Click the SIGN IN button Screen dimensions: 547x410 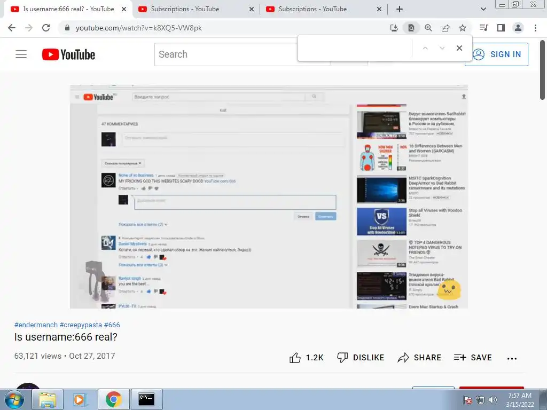496,54
